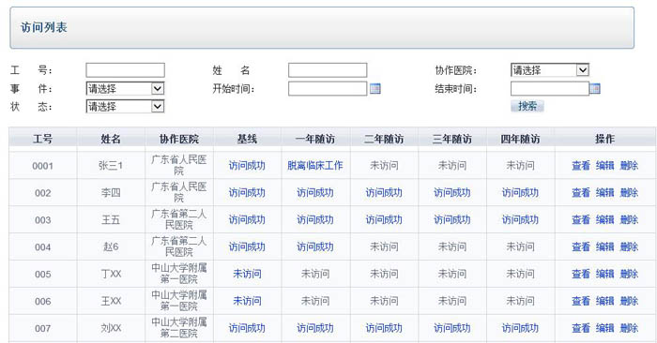The width and height of the screenshot is (657, 343).
Task: Click the 姓名 column header
Action: coord(111,139)
